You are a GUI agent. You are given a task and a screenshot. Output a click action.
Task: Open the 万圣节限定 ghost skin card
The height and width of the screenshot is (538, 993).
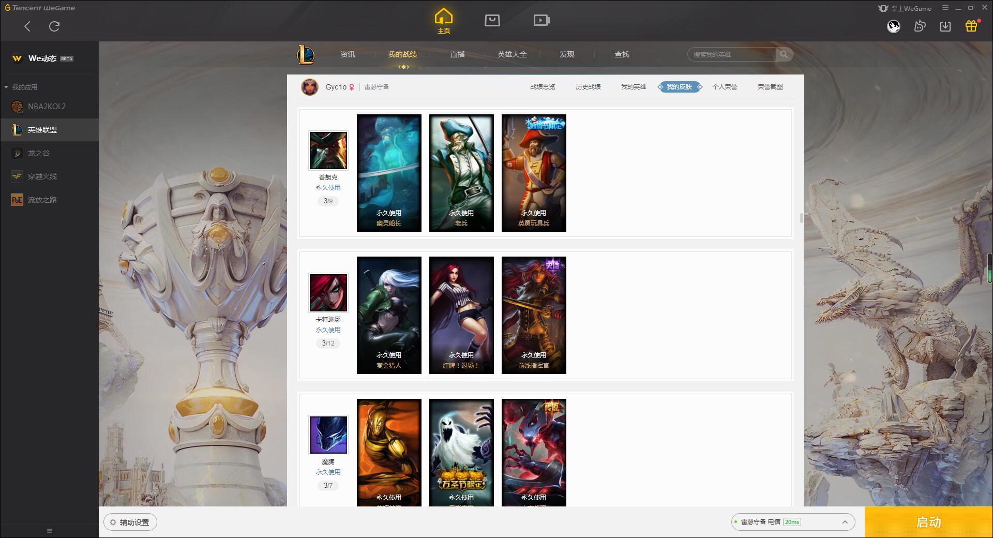click(461, 453)
